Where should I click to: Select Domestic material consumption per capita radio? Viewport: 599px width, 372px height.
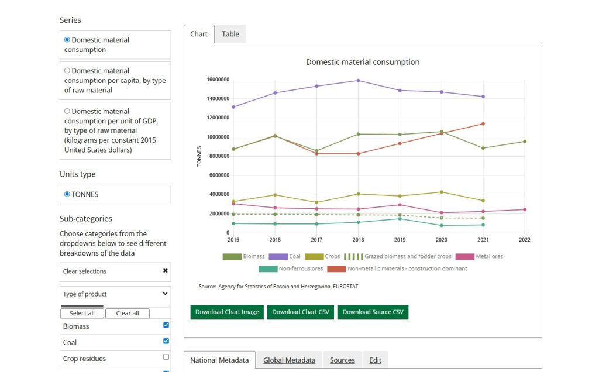click(67, 71)
